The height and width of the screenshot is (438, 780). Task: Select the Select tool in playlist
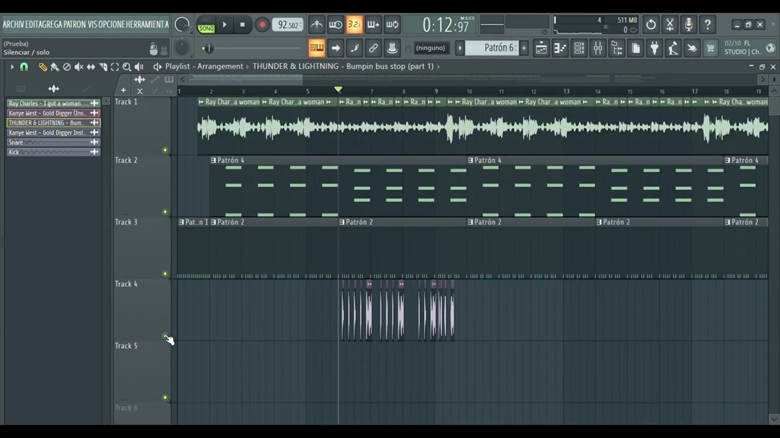[x=115, y=67]
